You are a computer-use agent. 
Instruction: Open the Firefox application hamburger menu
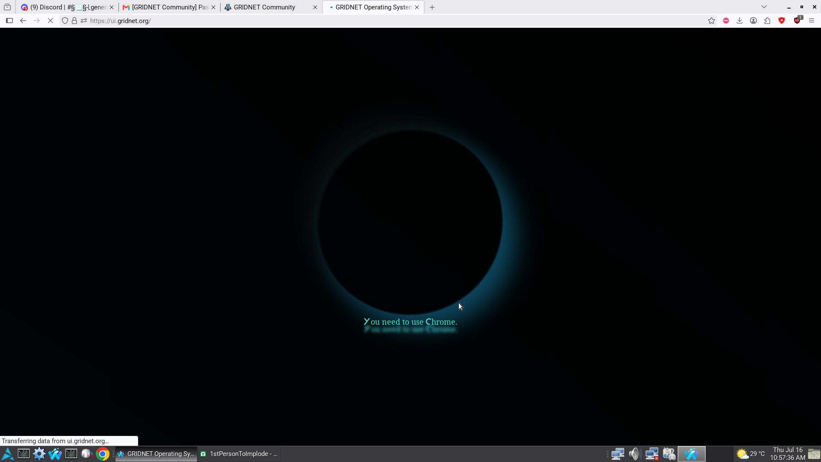pos(812,21)
